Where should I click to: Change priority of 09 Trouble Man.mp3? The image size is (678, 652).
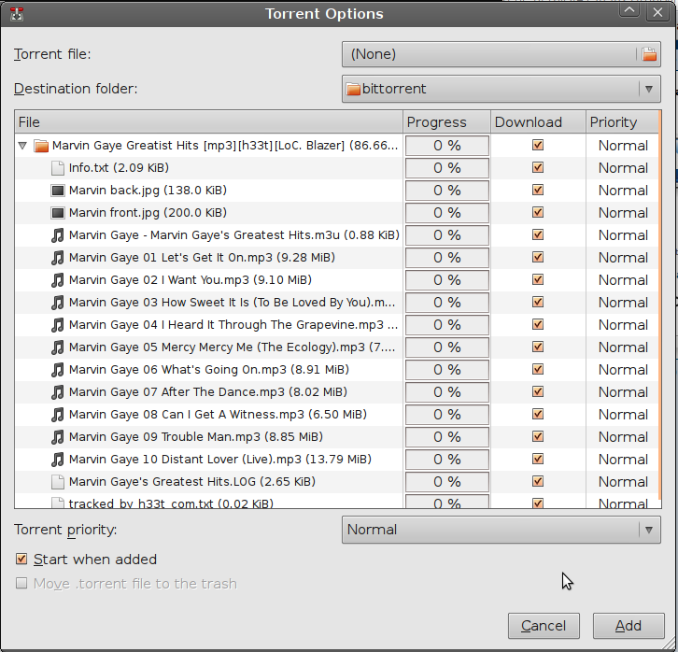pyautogui.click(x=623, y=437)
